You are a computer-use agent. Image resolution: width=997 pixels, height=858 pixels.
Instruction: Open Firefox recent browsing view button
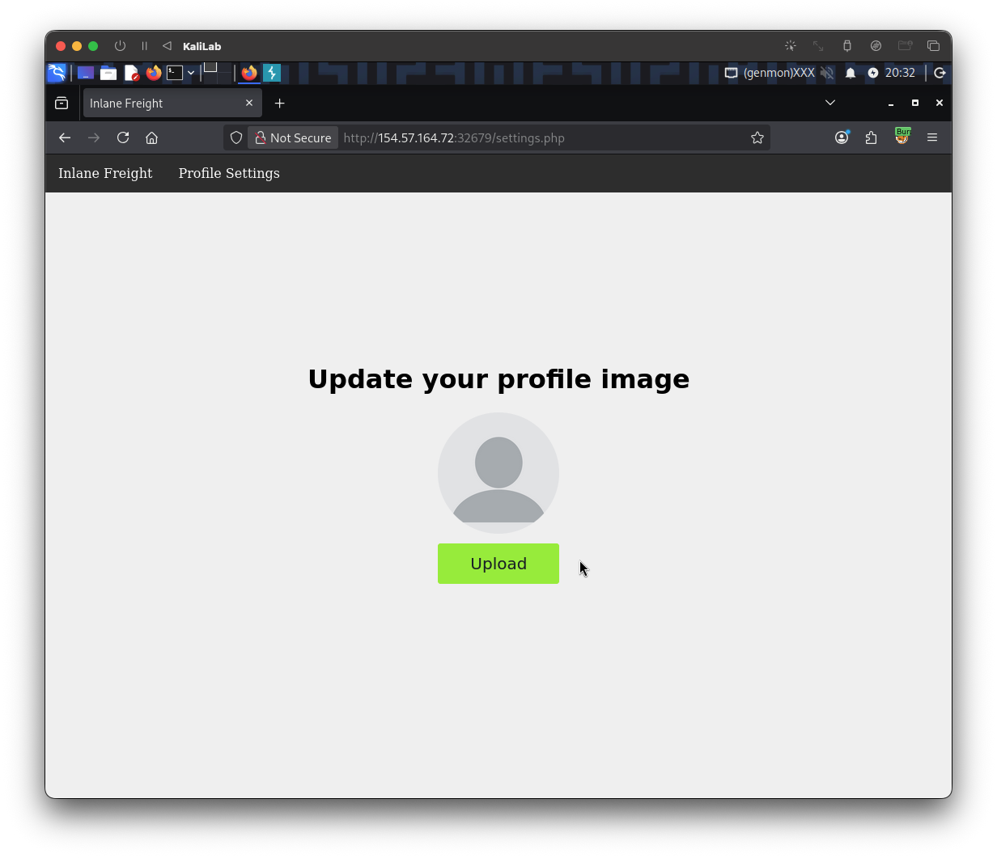[62, 103]
